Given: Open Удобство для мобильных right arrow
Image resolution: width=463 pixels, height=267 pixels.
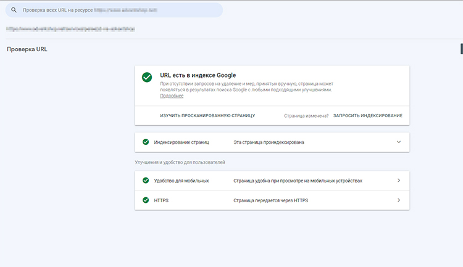Looking at the screenshot, I should click(x=399, y=181).
